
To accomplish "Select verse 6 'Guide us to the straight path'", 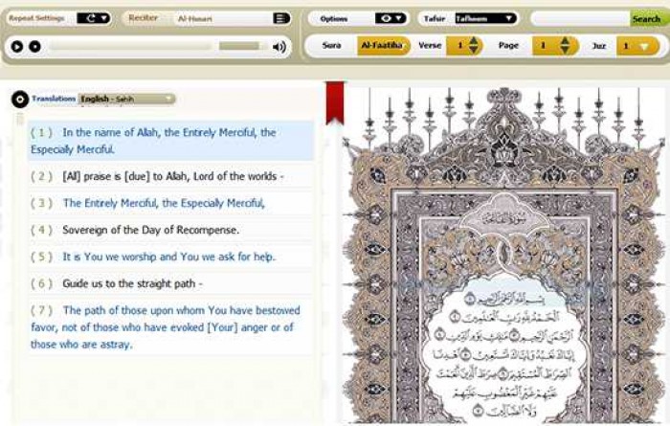I will pos(170,283).
